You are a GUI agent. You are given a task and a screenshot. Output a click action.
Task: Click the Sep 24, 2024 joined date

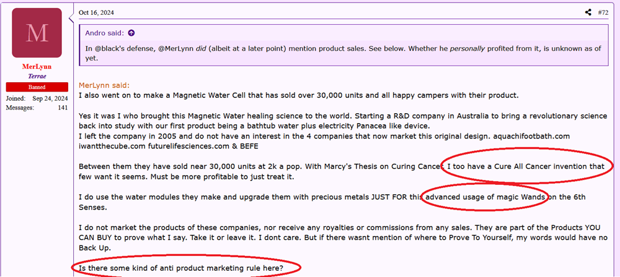(x=49, y=99)
